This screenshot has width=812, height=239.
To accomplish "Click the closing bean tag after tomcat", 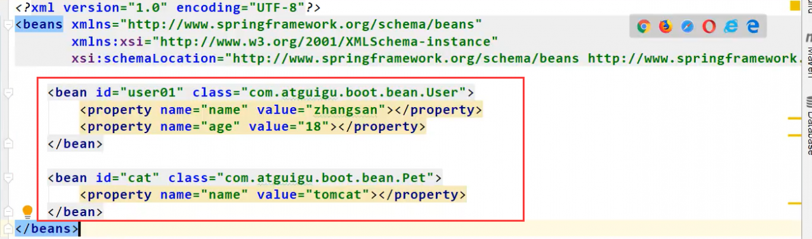I will (75, 212).
